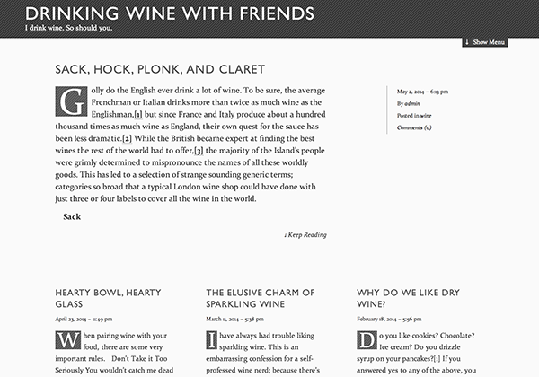Open the Why Do We Like Dry Wine post

click(x=408, y=298)
